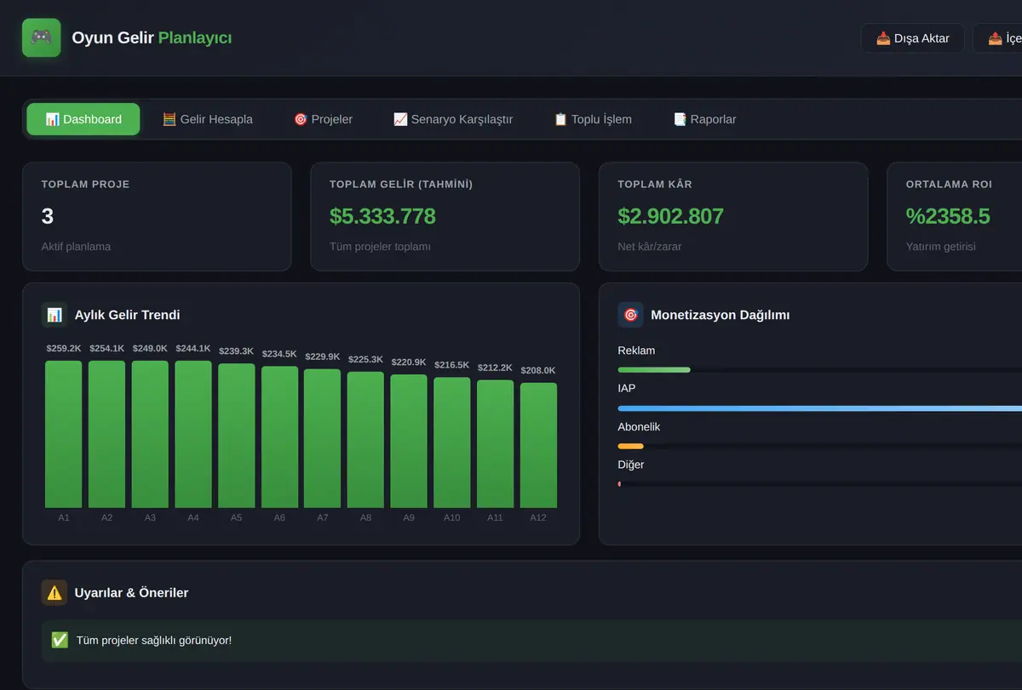Screen dimensions: 1022x690
Task: Select the Toplu İşlem tab
Action: tap(593, 119)
